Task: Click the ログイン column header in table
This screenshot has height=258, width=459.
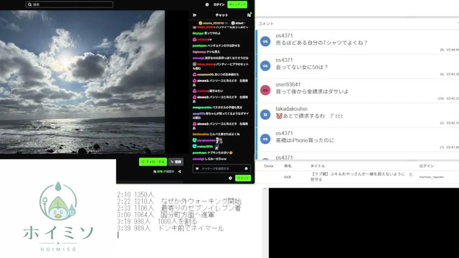Action: [427, 166]
